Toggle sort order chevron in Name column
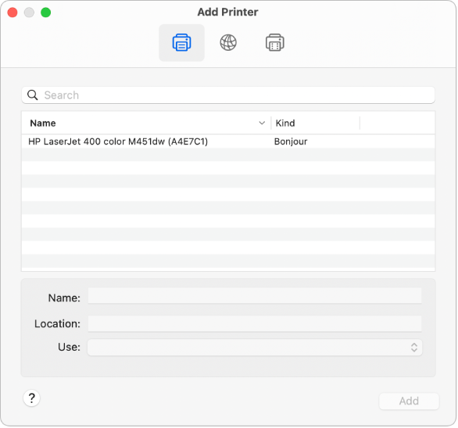This screenshot has width=458, height=428. (x=262, y=123)
